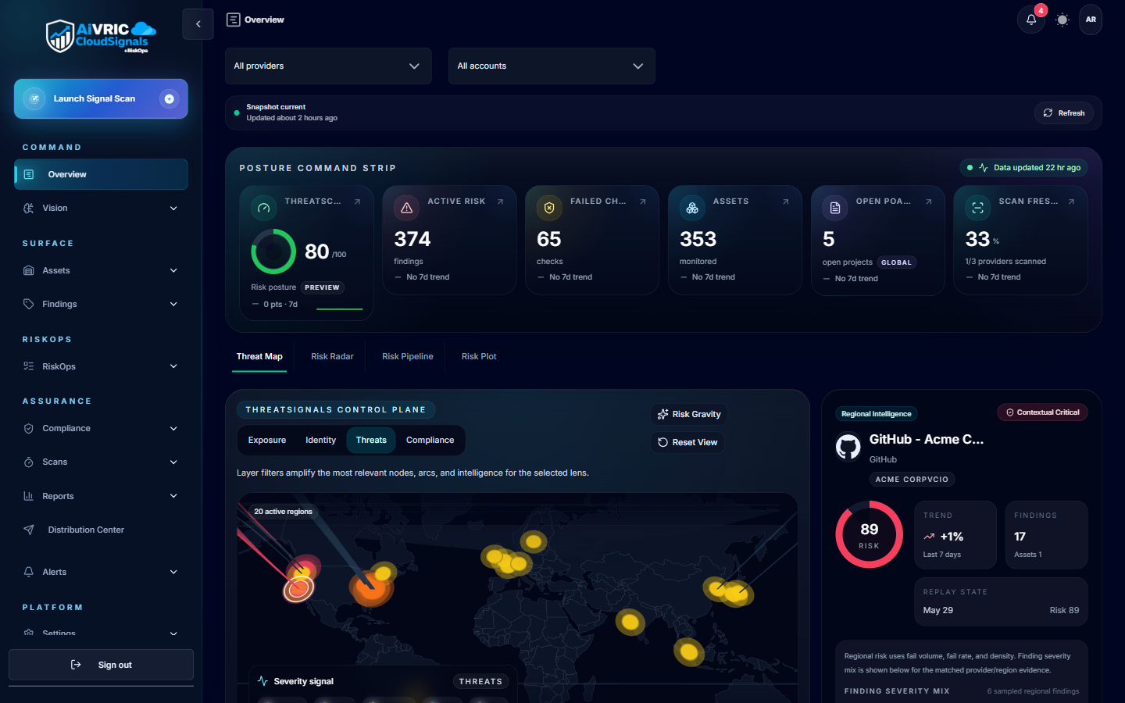Toggle the light theme sun icon
Image resolution: width=1125 pixels, height=703 pixels.
click(1062, 20)
